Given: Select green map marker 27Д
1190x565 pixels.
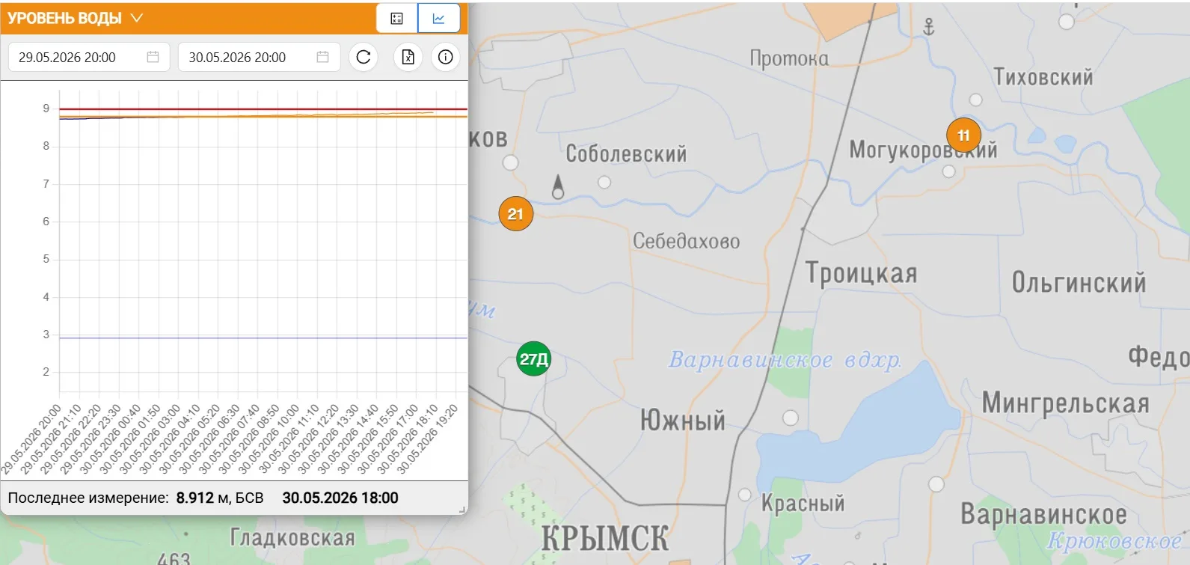Looking at the screenshot, I should coord(533,359).
